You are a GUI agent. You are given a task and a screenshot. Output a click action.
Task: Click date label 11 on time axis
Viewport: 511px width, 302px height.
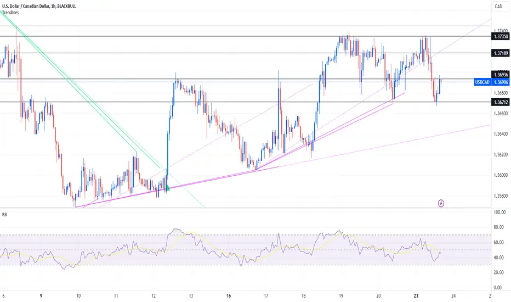116,296
